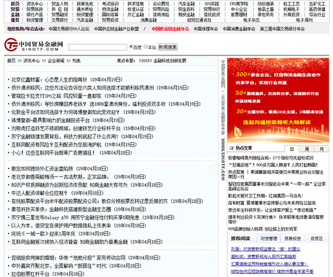This screenshot has width=333, height=277.
Task: Click the green icon beside 热点文章
Action: (x=231, y=148)
